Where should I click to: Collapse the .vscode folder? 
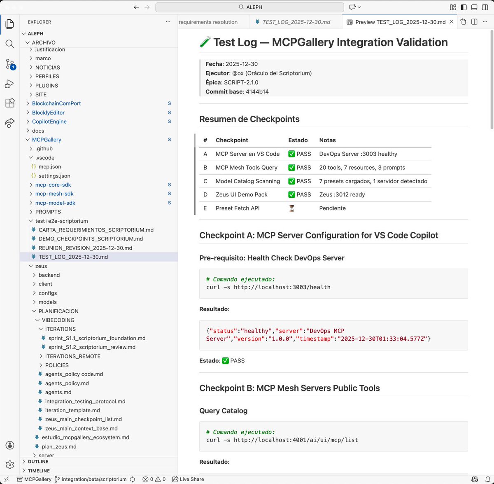click(x=99, y=158)
